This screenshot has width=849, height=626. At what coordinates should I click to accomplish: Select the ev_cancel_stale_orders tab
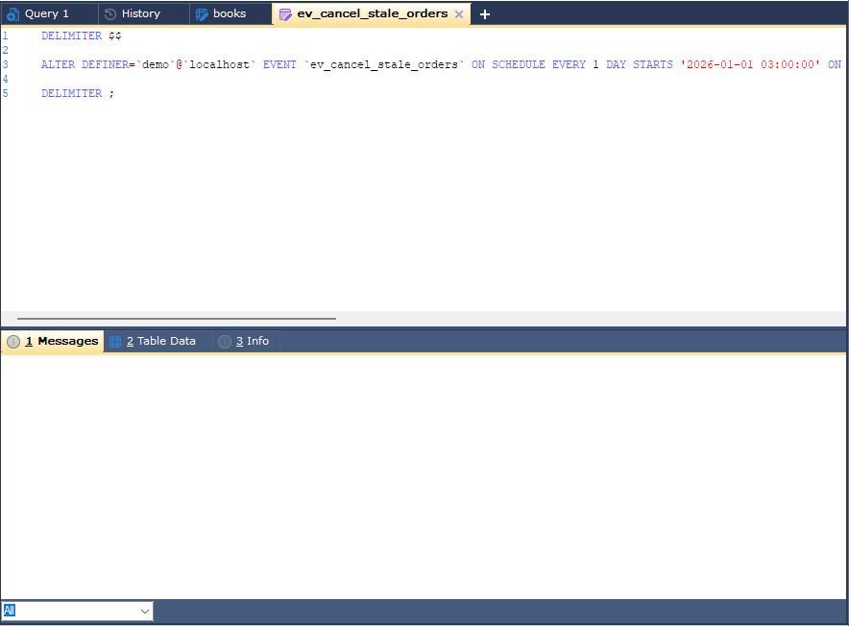click(x=372, y=14)
